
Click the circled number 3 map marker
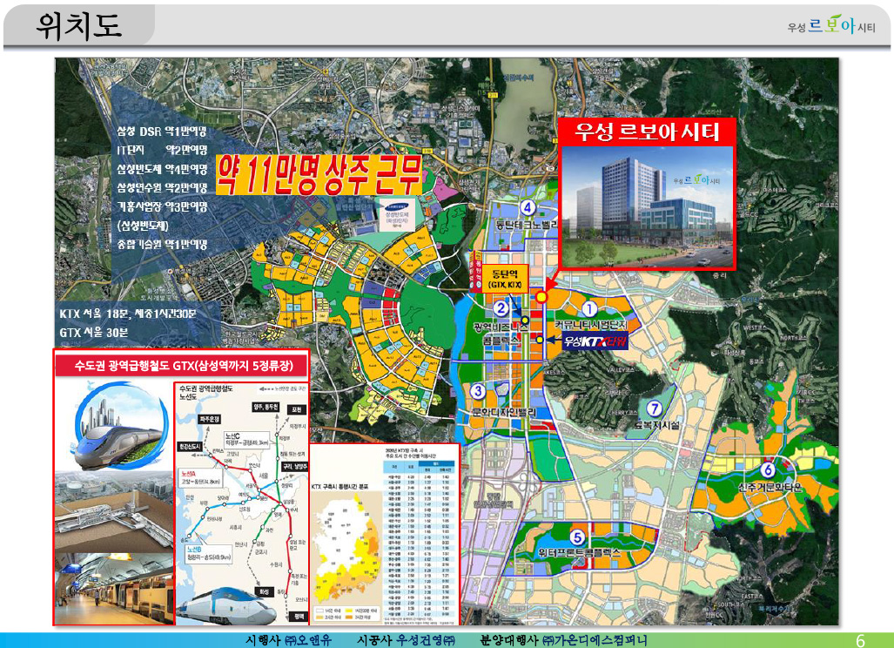(477, 391)
